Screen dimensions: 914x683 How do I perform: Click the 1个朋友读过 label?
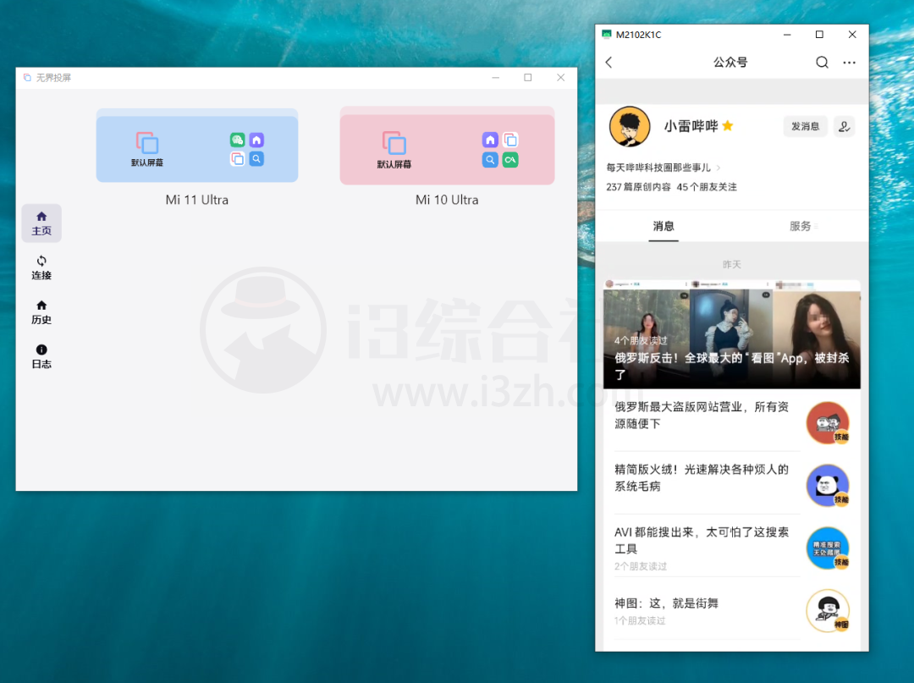pos(640,621)
